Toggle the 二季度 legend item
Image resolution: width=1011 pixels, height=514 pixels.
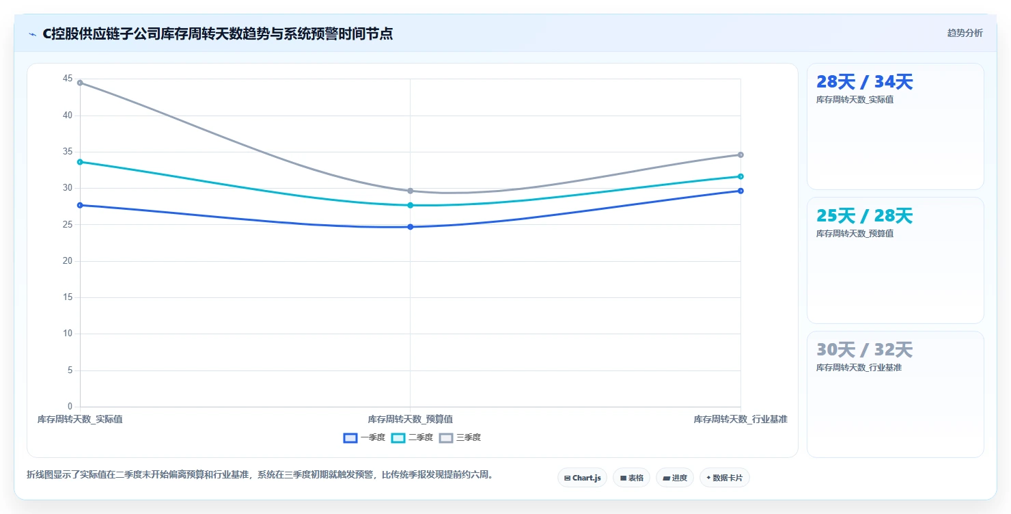412,437
